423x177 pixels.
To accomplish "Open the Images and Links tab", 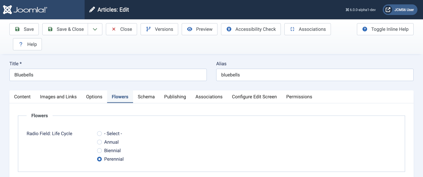I will point(58,97).
